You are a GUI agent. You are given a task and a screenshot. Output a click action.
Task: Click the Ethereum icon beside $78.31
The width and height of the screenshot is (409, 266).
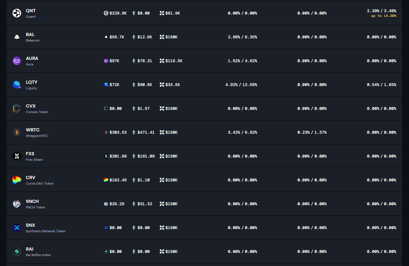coord(134,61)
